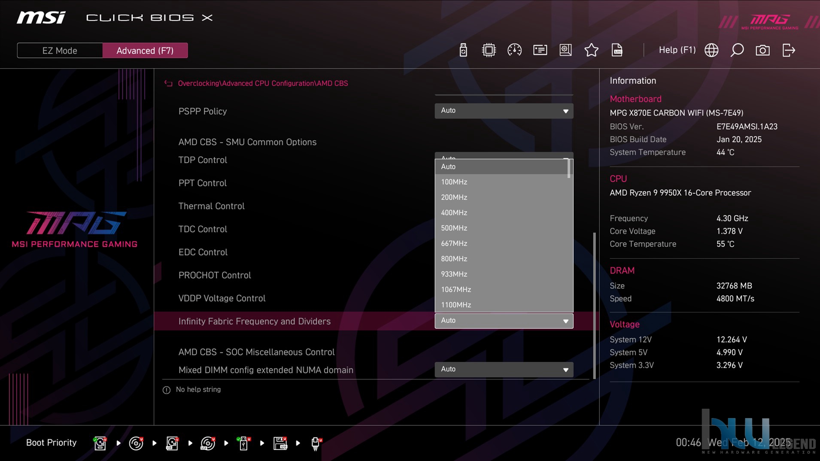Image resolution: width=820 pixels, height=461 pixels.
Task: Change language with the globe icon
Action: click(711, 50)
